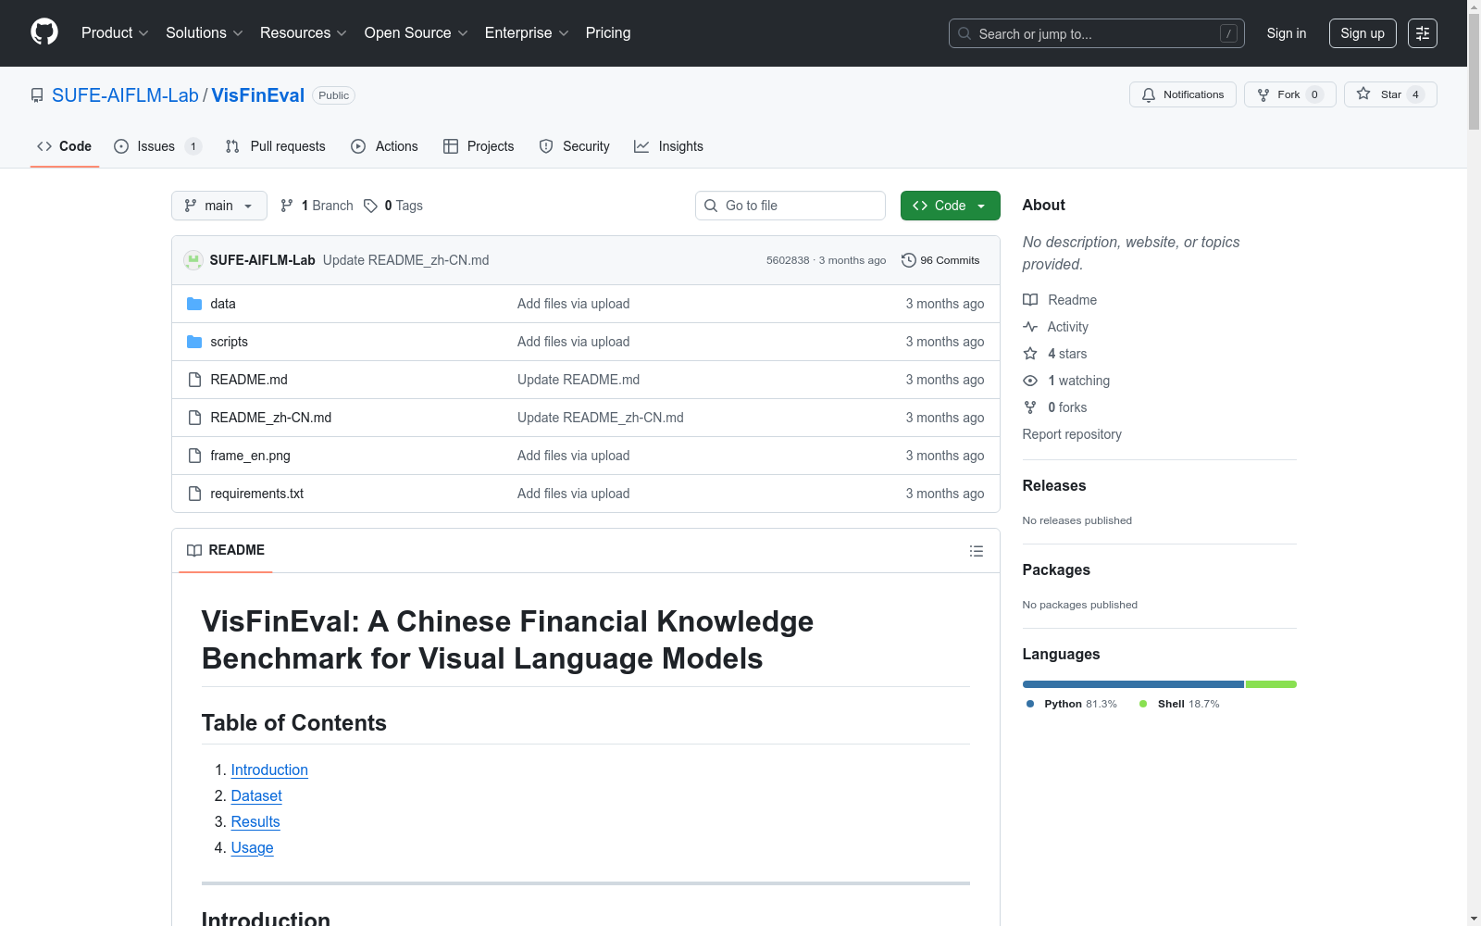The width and height of the screenshot is (1481, 926).
Task: Open the Shell 18.7% language link
Action: click(x=1179, y=704)
